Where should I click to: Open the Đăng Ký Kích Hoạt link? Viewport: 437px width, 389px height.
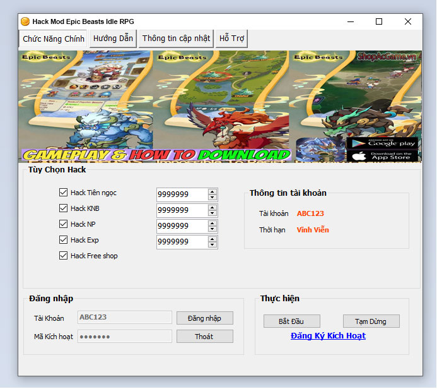(328, 336)
